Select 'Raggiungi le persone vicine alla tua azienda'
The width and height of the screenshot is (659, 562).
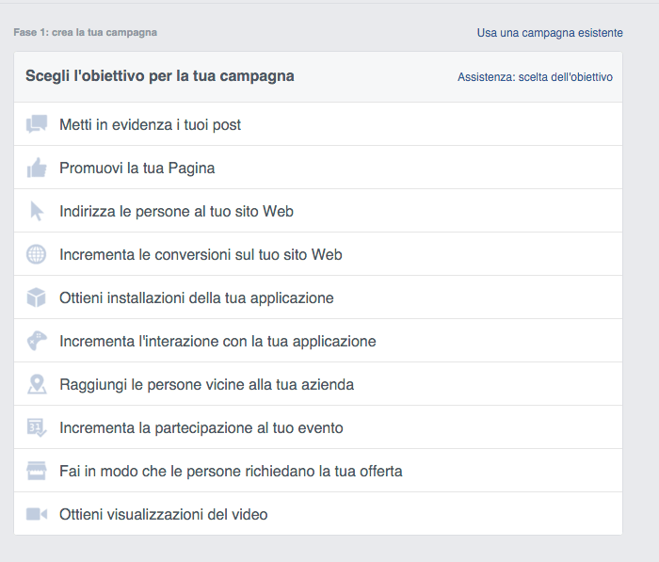(206, 385)
